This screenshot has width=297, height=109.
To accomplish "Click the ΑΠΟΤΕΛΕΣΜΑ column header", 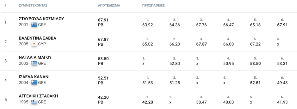I will pos(109,5).
